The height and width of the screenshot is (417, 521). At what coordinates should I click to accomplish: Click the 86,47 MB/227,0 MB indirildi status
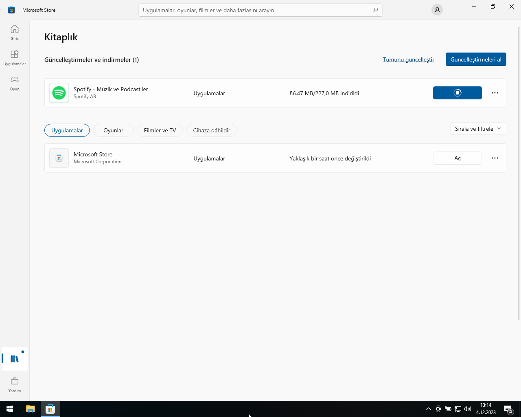[324, 93]
